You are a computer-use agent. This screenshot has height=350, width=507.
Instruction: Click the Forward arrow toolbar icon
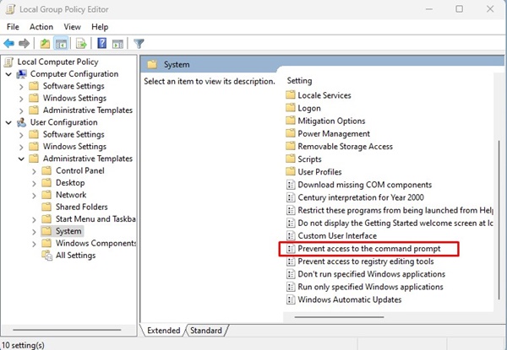click(25, 44)
